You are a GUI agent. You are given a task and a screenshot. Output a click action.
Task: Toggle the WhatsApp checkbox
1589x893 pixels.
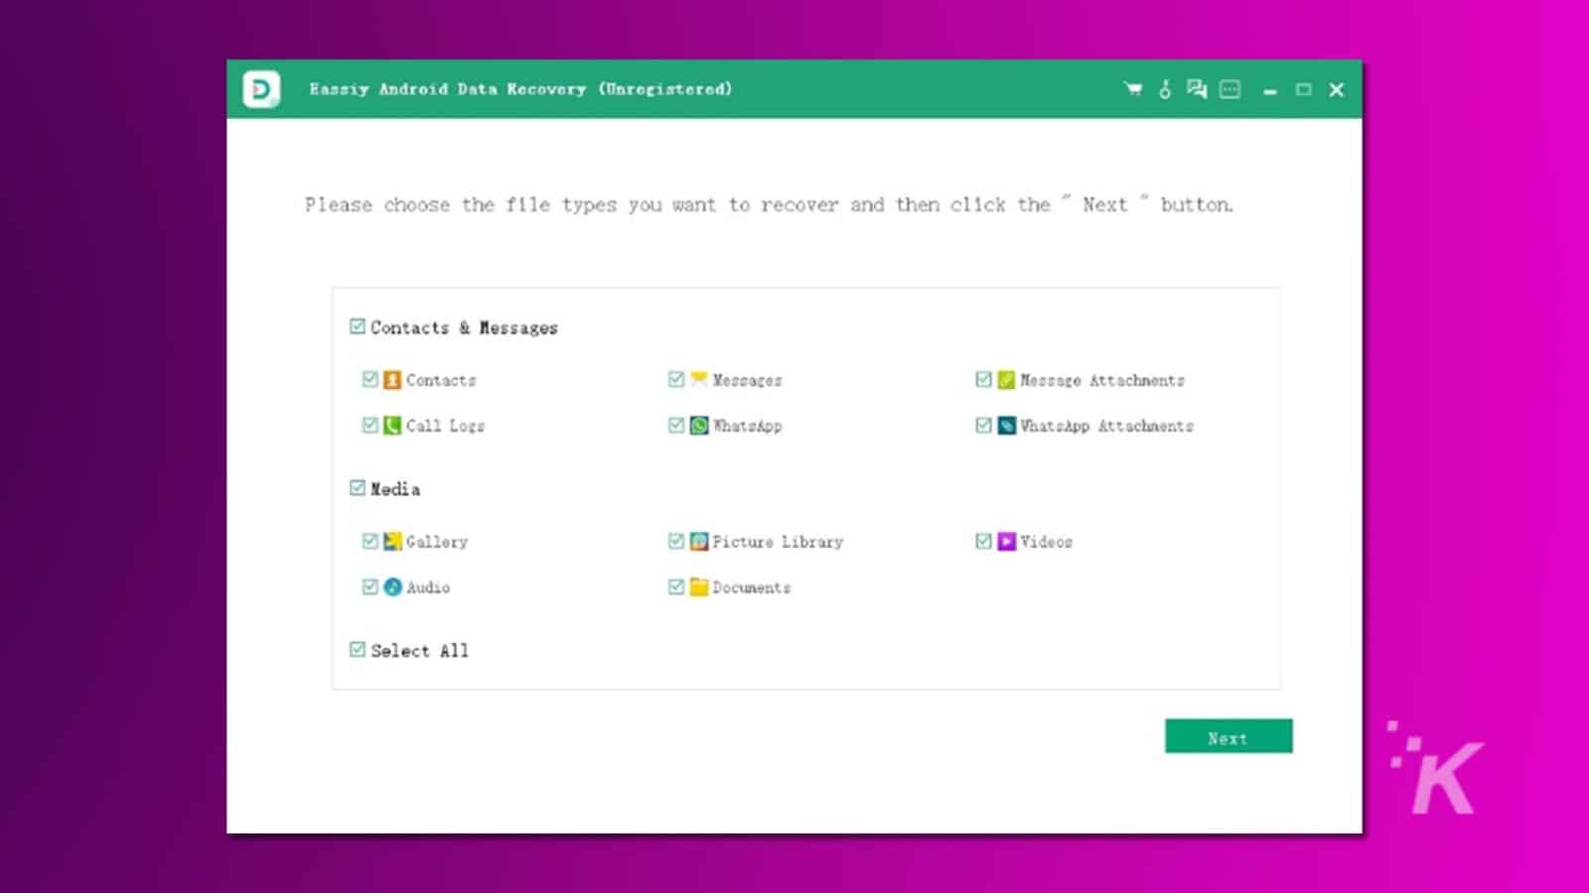click(x=676, y=425)
